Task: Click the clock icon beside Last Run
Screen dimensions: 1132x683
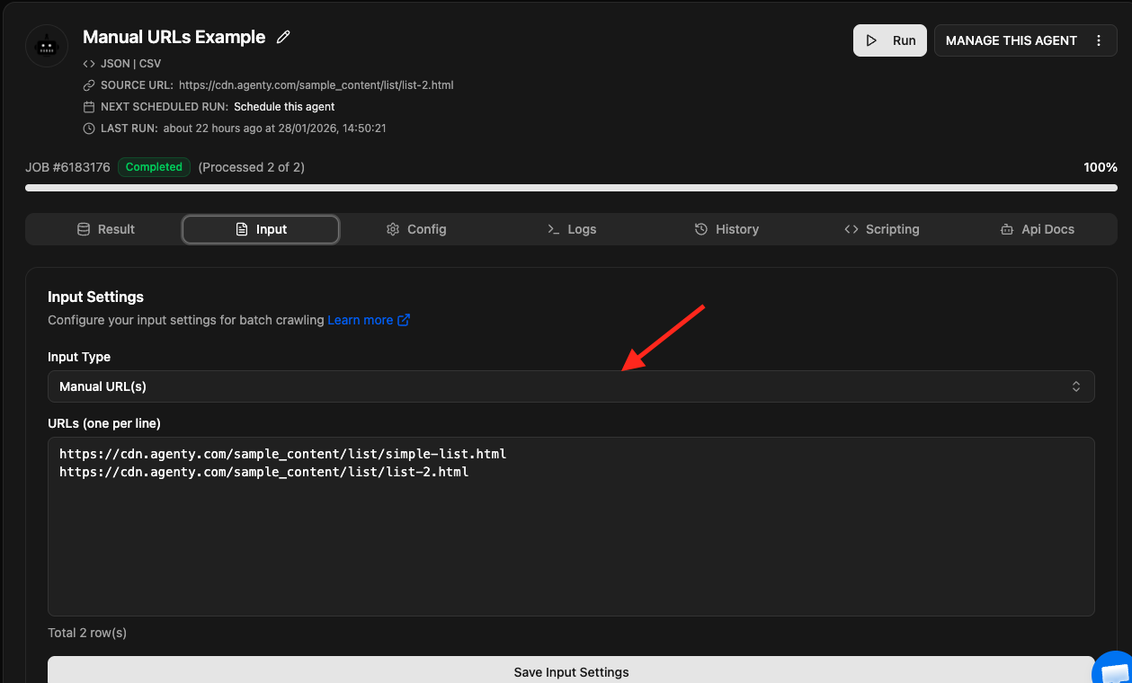Action: [x=89, y=129]
